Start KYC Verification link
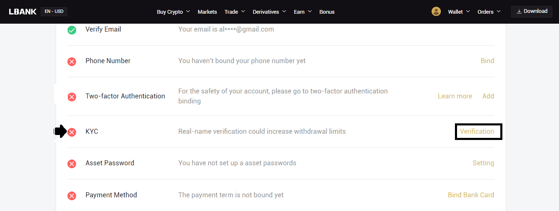559x211 pixels. coord(477,131)
